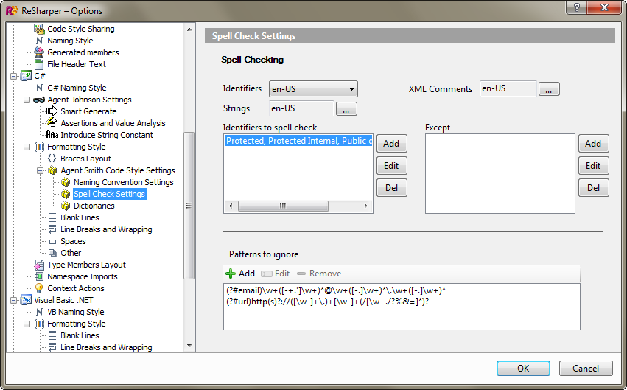Collapse the VB Formatting Style node
Screen dimensions: 627x390
27,324
